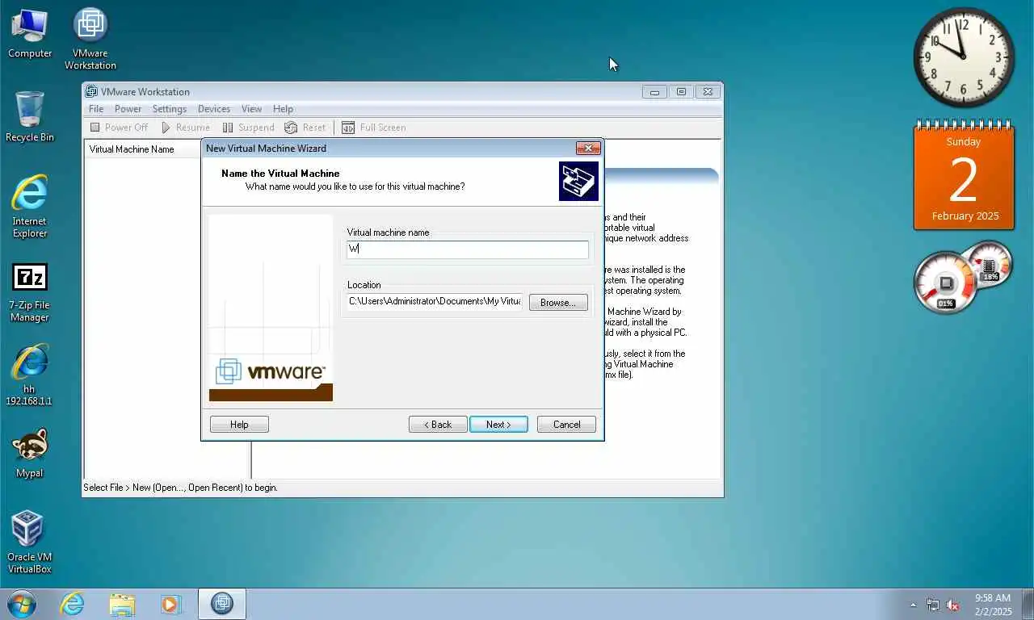The height and width of the screenshot is (620, 1034).
Task: Go back with the Back button
Action: (x=438, y=425)
